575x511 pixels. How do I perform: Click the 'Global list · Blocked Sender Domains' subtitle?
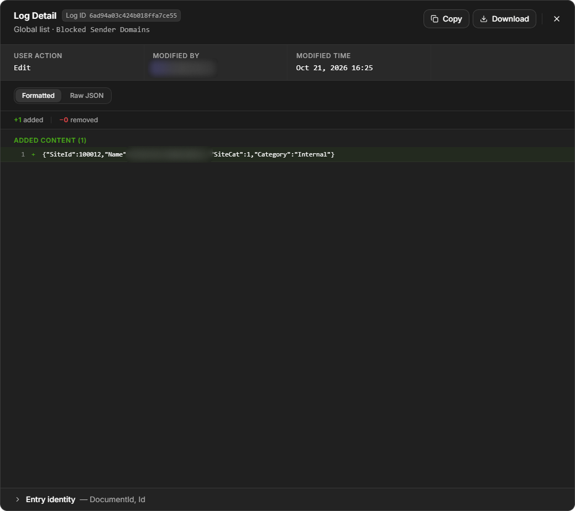pyautogui.click(x=81, y=29)
